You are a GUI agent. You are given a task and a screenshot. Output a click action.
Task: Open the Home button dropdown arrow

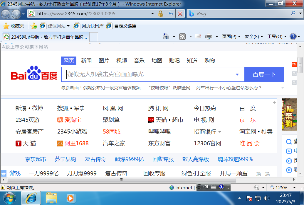tap(174, 36)
